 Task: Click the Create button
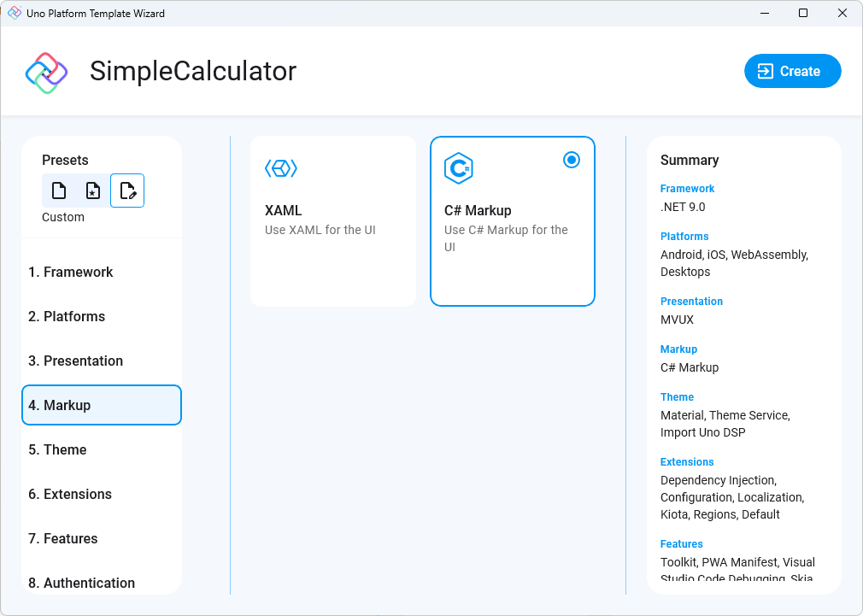[x=792, y=71]
